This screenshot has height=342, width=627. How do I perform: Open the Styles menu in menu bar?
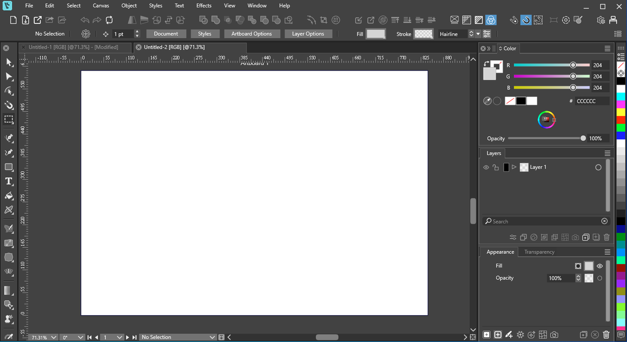click(x=156, y=5)
